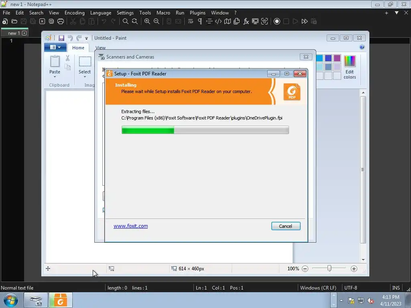Open the Encoding menu in Notepad++
This screenshot has height=308, width=411.
tap(74, 12)
